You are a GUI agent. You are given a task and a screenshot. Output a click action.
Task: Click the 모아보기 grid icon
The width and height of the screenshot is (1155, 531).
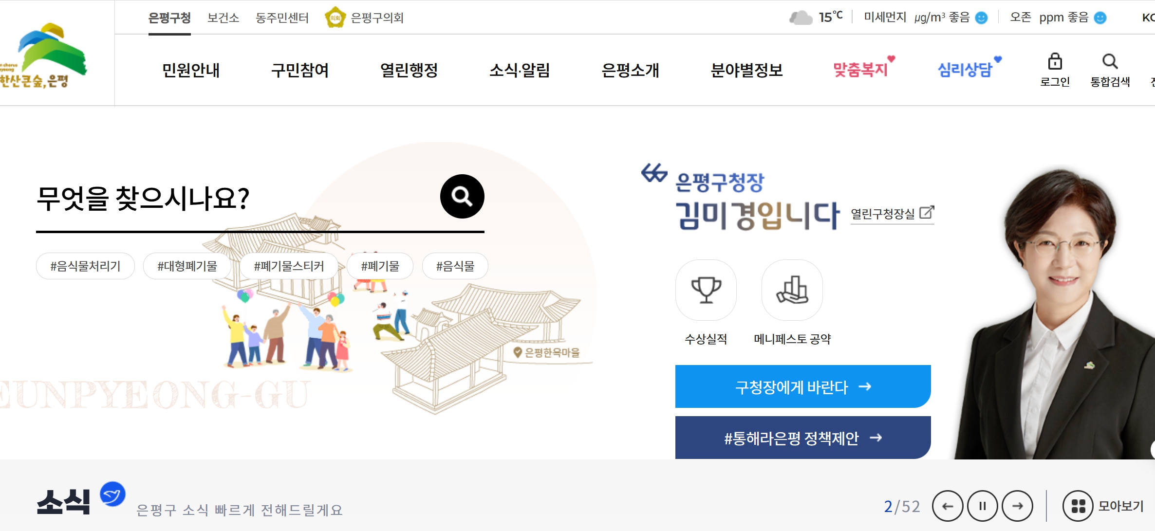click(x=1079, y=505)
